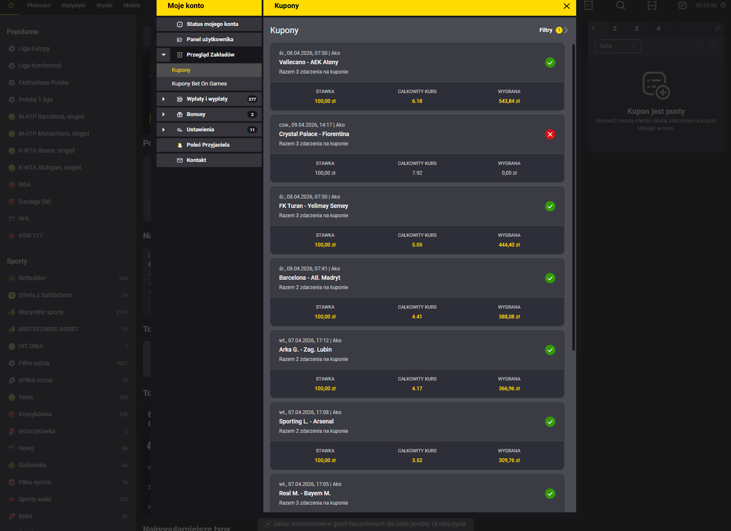Pin the betslip with the pin icon
Viewport: 731px width, 531px height.
pyautogui.click(x=717, y=28)
